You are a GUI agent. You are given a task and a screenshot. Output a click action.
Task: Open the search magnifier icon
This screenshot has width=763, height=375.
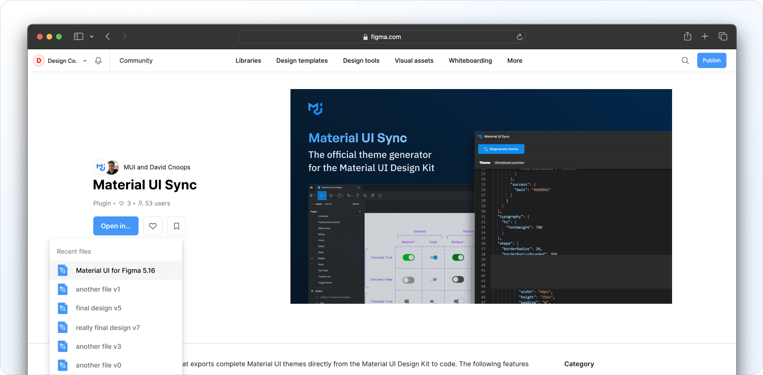point(685,60)
